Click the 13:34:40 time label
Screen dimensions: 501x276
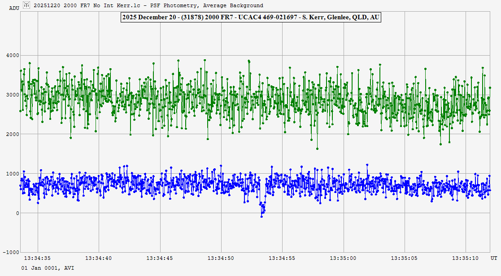[x=98, y=258]
